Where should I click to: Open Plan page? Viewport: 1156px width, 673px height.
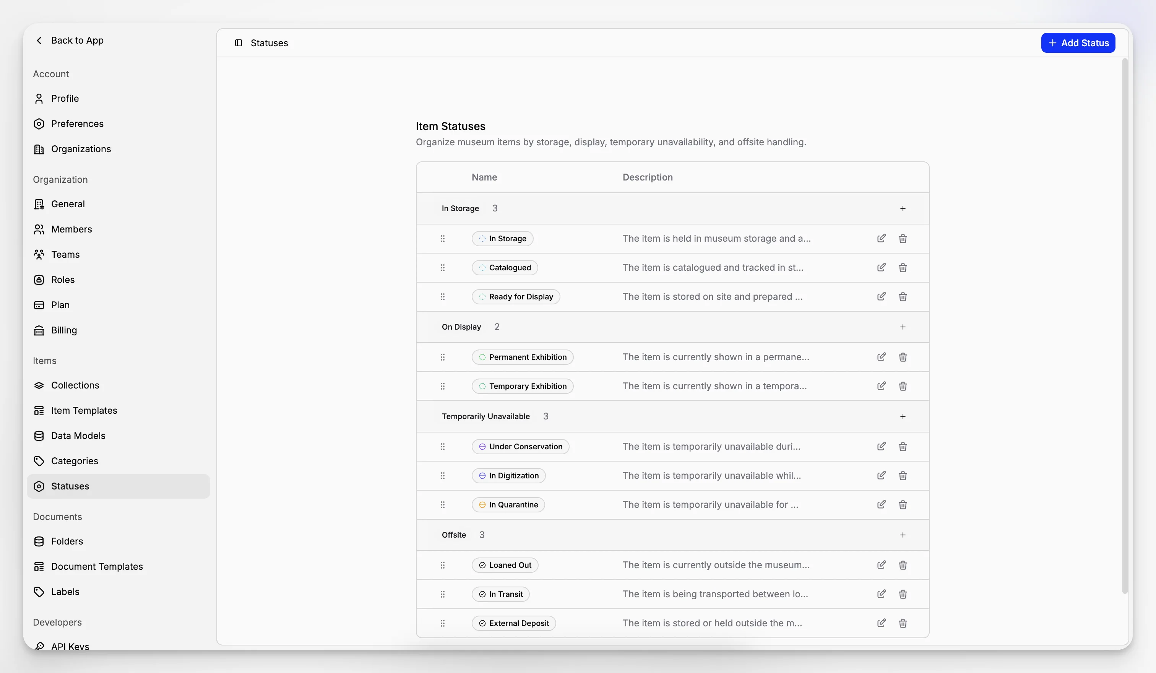pyautogui.click(x=119, y=305)
